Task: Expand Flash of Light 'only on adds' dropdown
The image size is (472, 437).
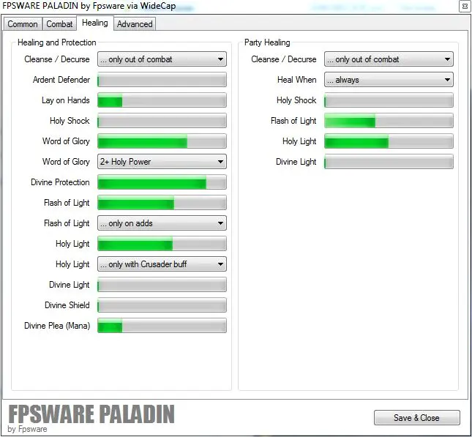Action: click(162, 223)
